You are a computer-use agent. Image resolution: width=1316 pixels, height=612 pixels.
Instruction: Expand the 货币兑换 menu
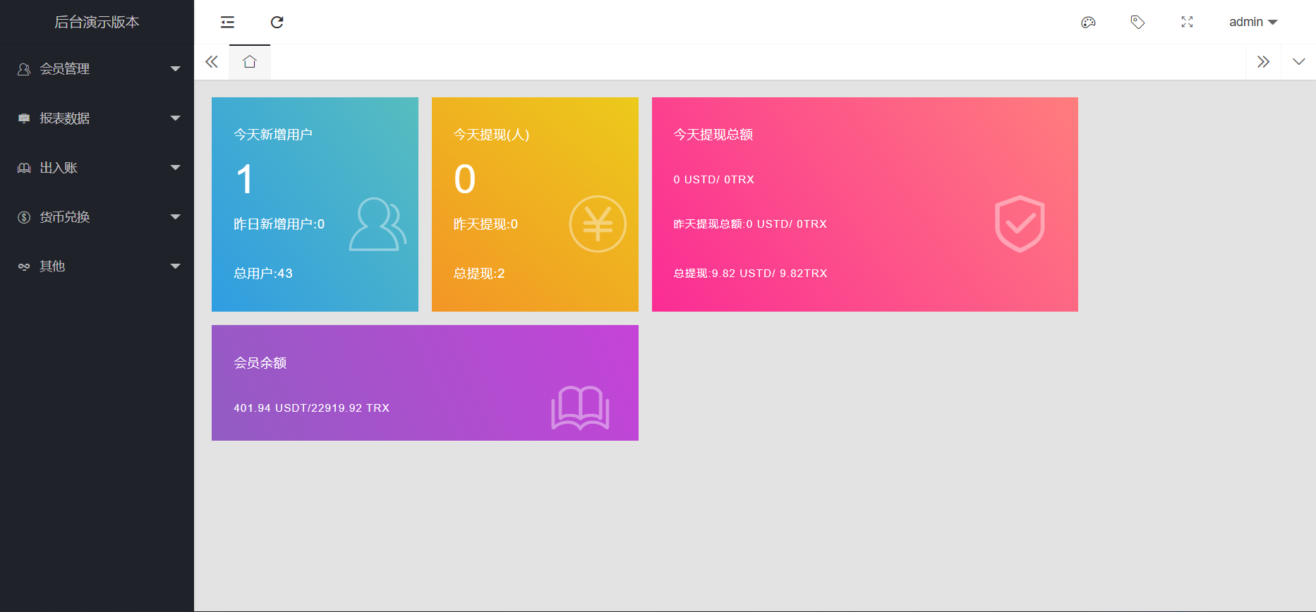[97, 217]
